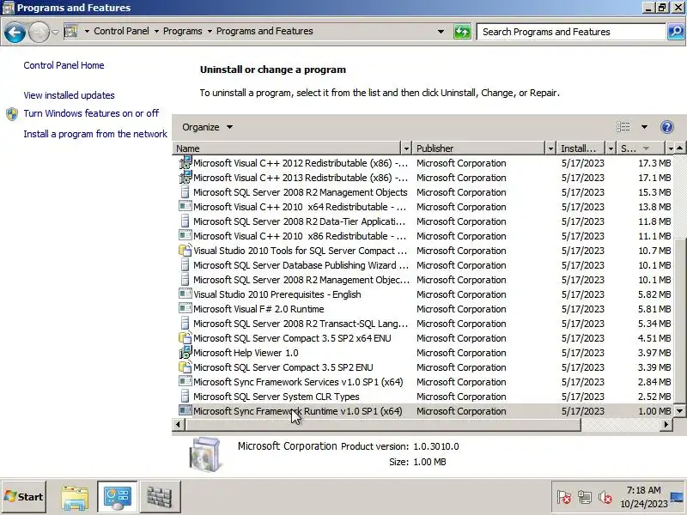Viewport: 687px width, 515px height.
Task: Open the Installed On column filter dropdown
Action: [611, 148]
